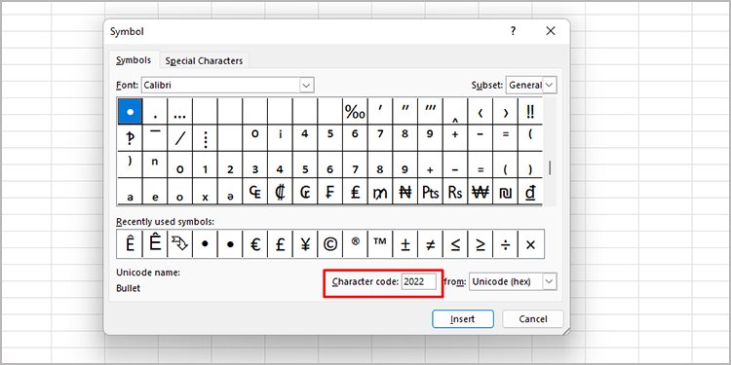Image resolution: width=731 pixels, height=365 pixels.
Task: Select less-than-or-equal ≤ recent symbol
Action: pos(455,244)
